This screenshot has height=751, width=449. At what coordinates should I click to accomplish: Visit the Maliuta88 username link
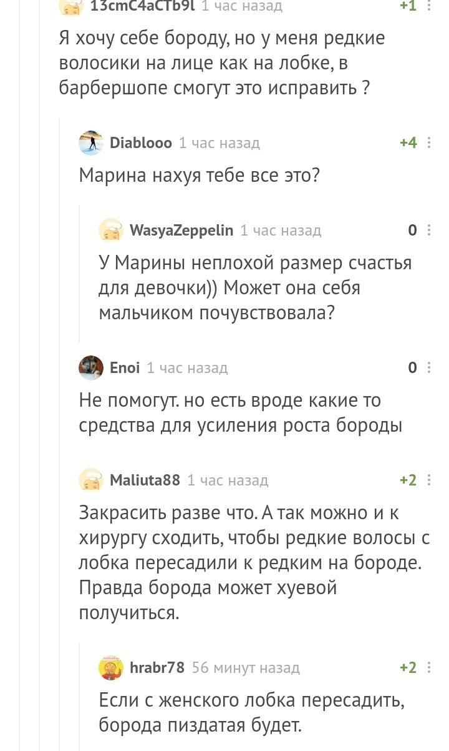(145, 480)
